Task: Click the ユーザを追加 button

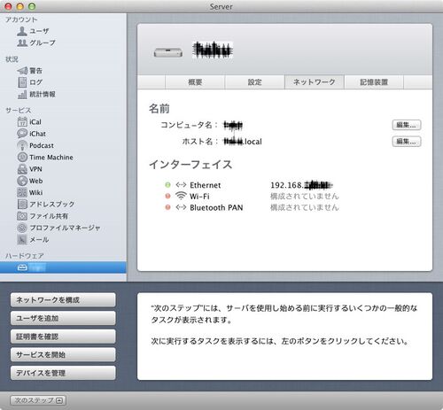Action: click(x=63, y=318)
